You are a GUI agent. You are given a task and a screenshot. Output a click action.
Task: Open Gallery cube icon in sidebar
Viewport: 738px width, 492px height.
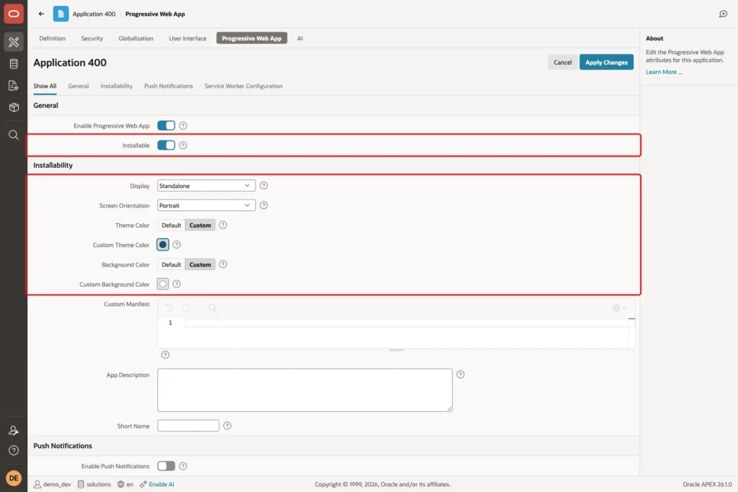point(14,107)
